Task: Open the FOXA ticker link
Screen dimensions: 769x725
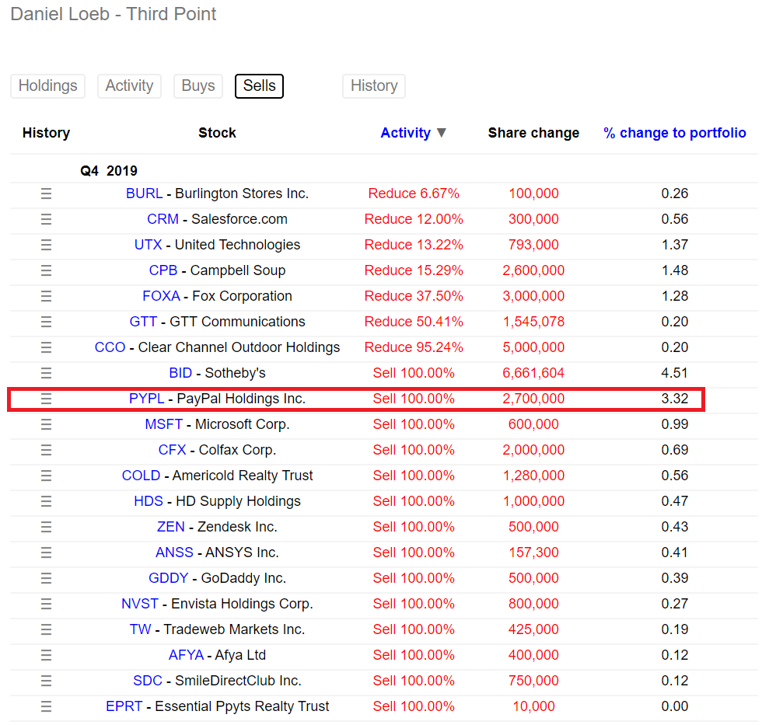Action: click(x=162, y=296)
